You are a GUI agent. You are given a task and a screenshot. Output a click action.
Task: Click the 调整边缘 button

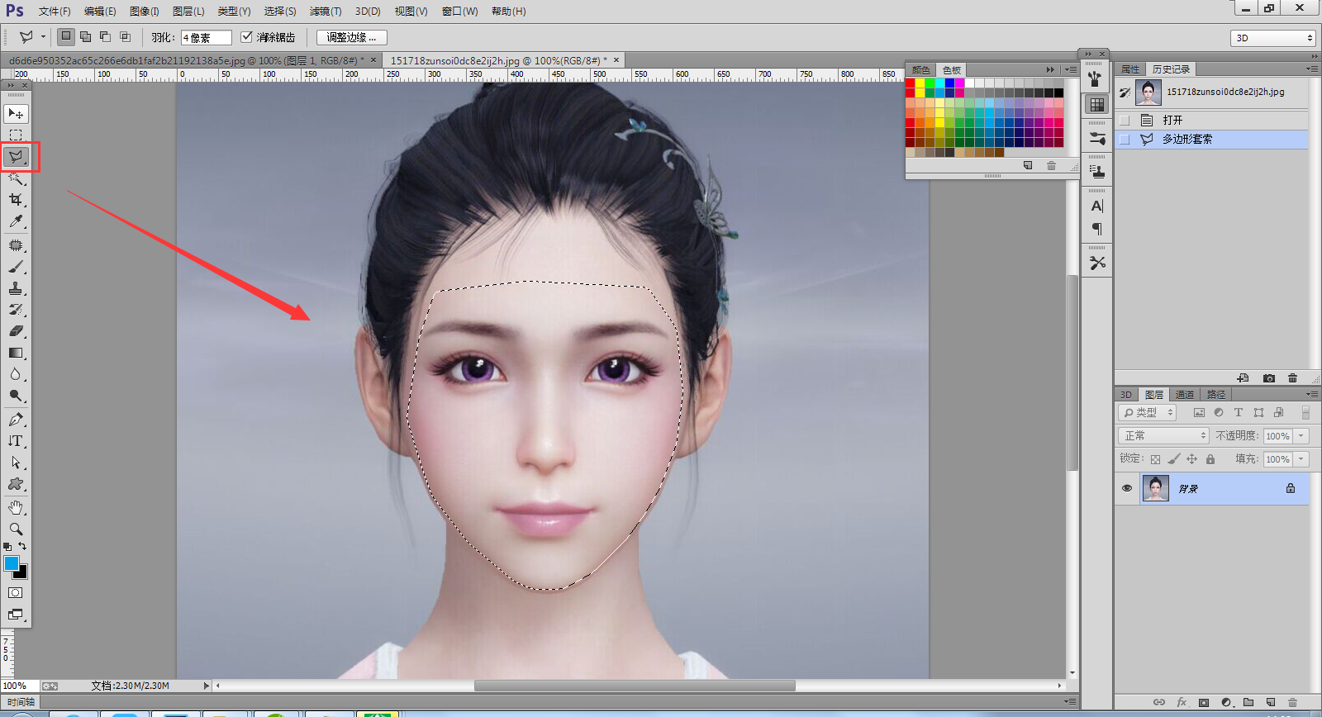click(351, 37)
